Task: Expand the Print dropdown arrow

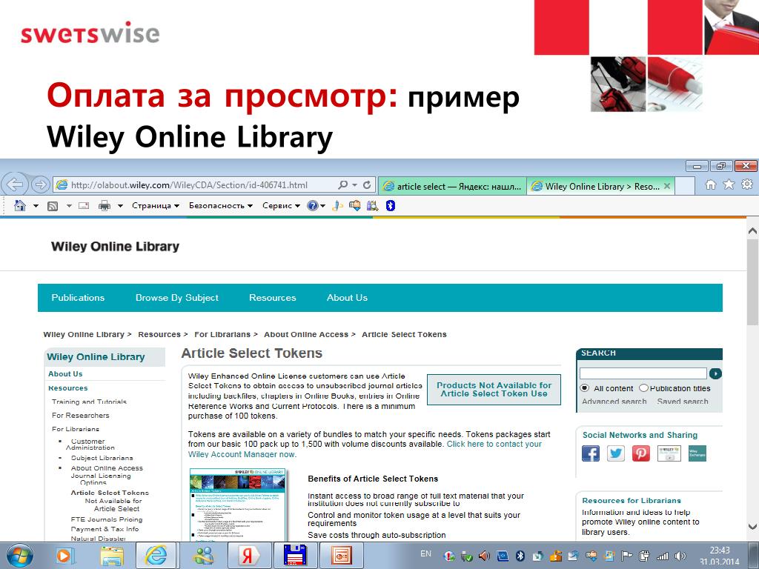Action: click(120, 206)
